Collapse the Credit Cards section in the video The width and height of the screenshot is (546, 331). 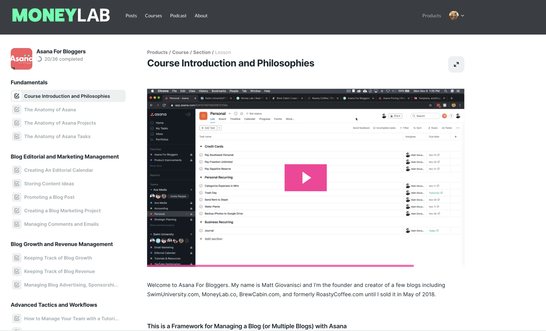coord(201,147)
